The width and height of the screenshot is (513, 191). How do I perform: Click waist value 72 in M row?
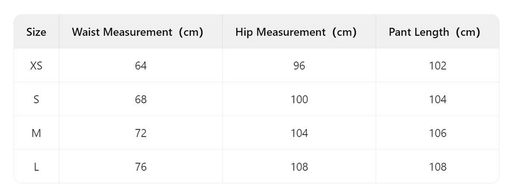[141, 133]
